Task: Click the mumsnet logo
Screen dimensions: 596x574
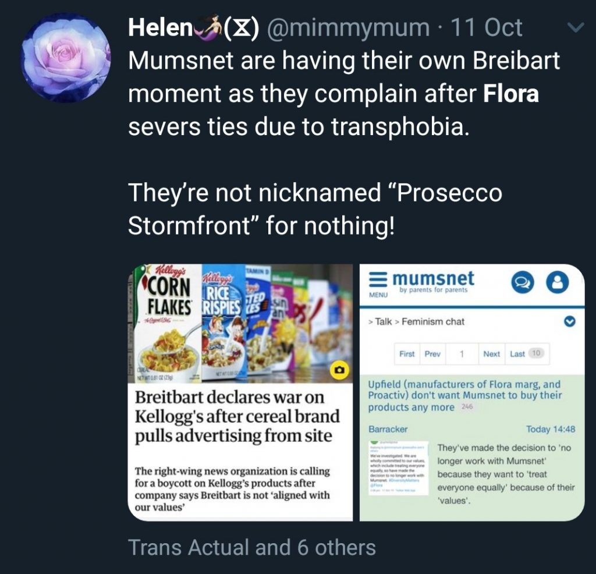Action: [433, 281]
